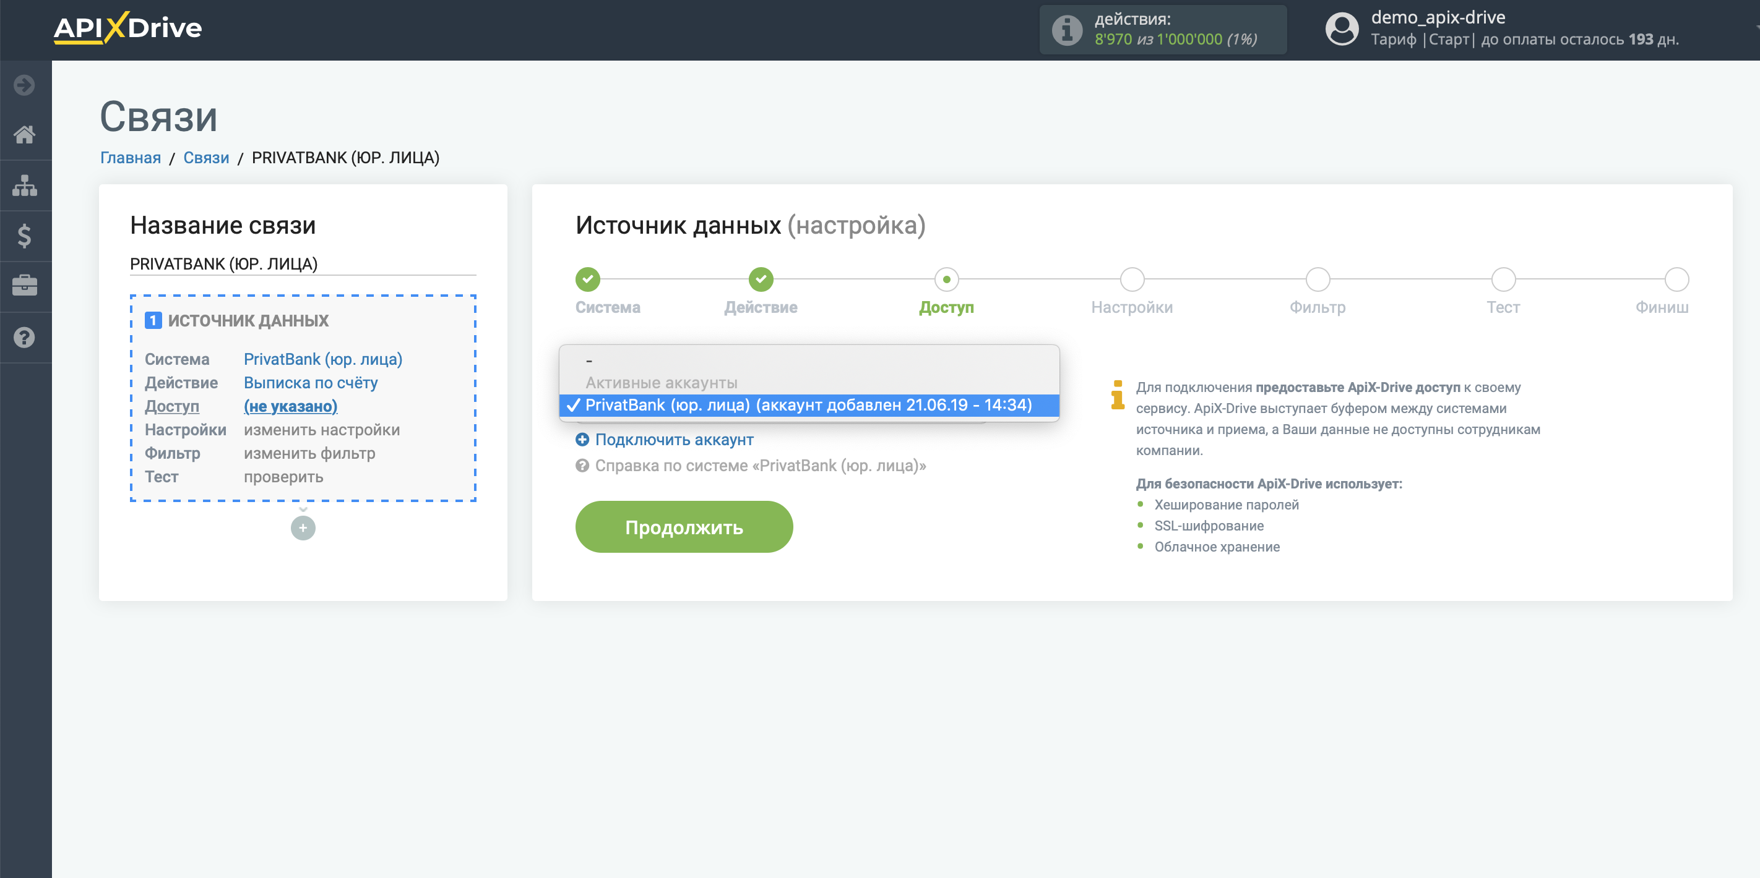Click изменить фильтр in source block

(309, 453)
